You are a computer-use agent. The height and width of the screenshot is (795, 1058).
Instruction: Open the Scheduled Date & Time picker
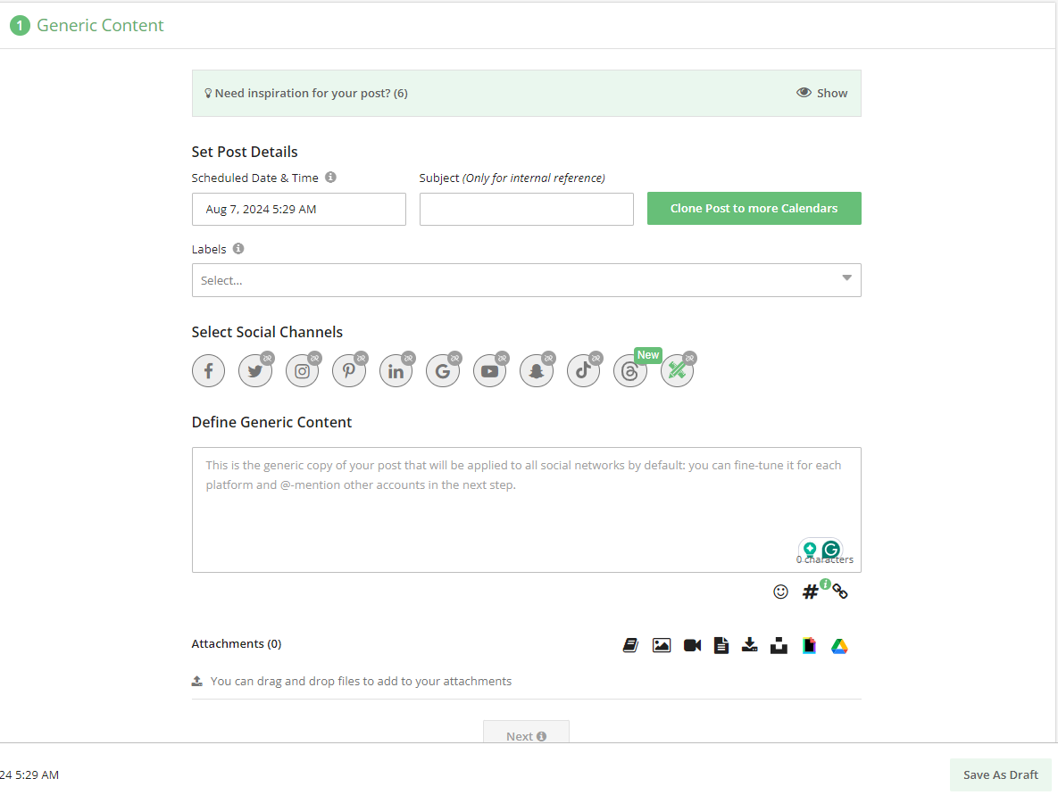[298, 209]
